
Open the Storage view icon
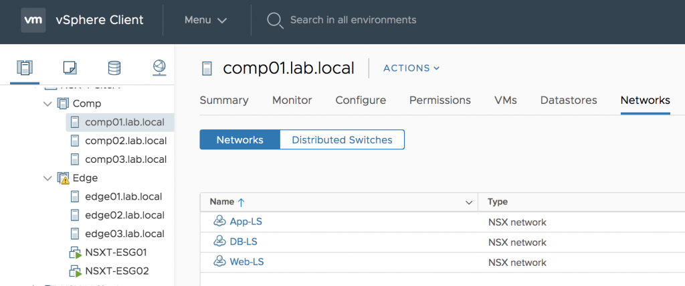[x=114, y=68]
